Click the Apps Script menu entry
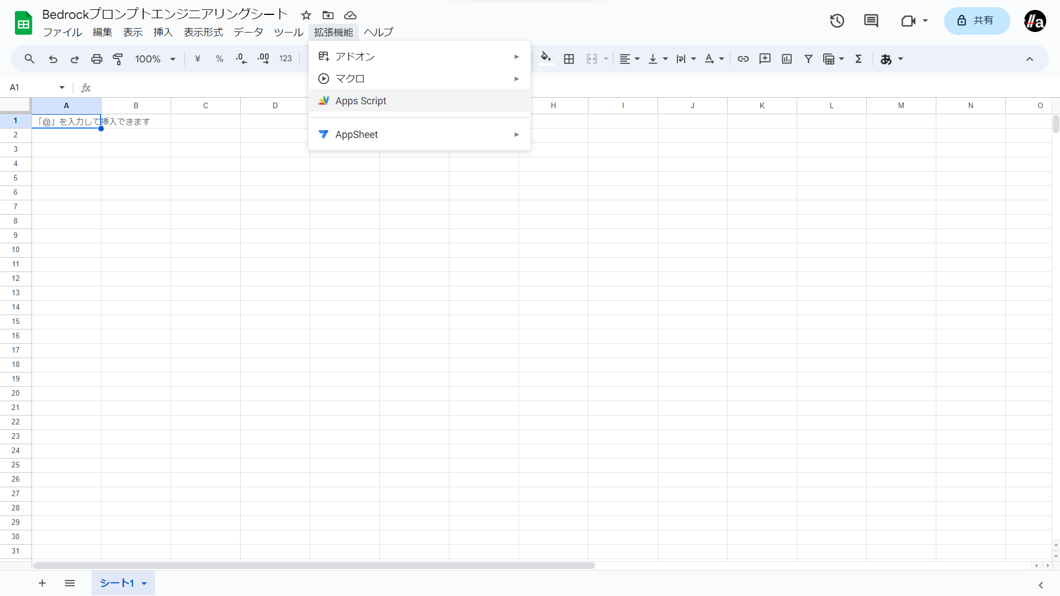Image resolution: width=1060 pixels, height=596 pixels. tap(361, 101)
